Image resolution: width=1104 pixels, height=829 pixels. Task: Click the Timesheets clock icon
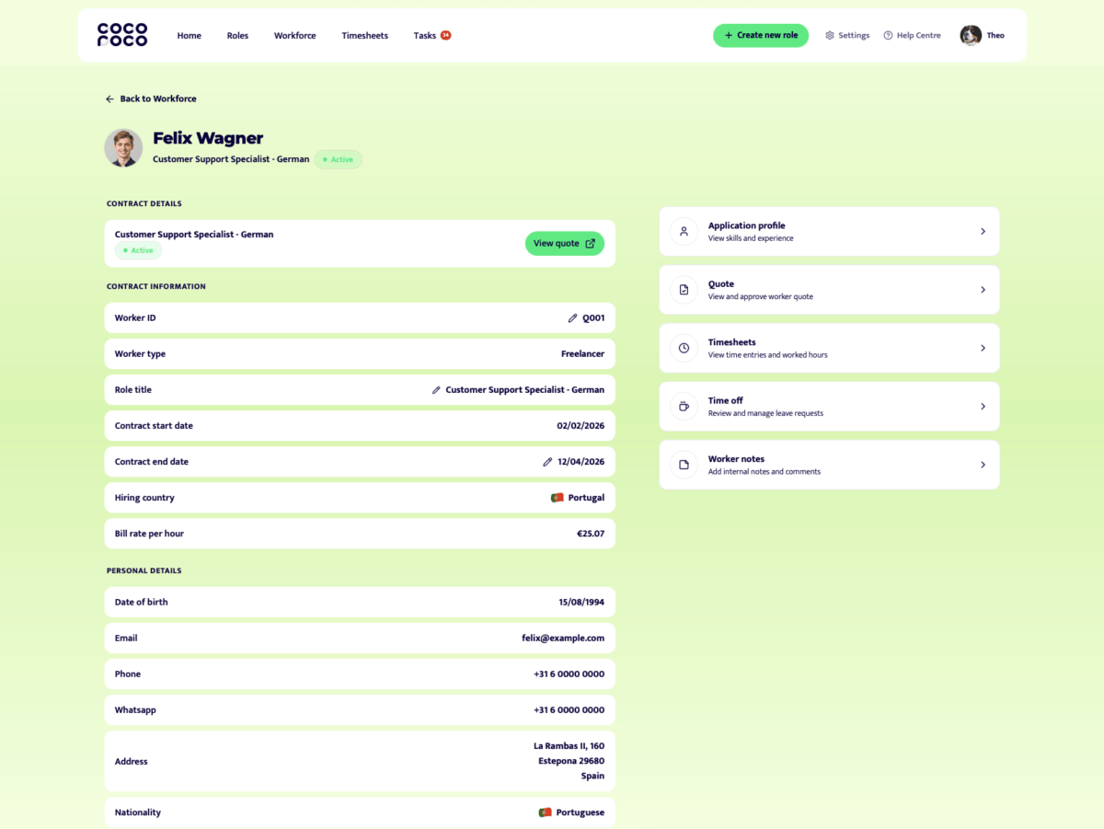684,348
